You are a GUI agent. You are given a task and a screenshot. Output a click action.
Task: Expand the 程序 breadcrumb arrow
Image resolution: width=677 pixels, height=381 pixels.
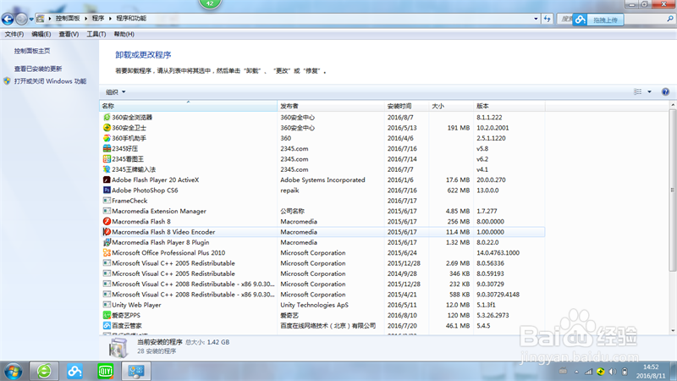110,19
